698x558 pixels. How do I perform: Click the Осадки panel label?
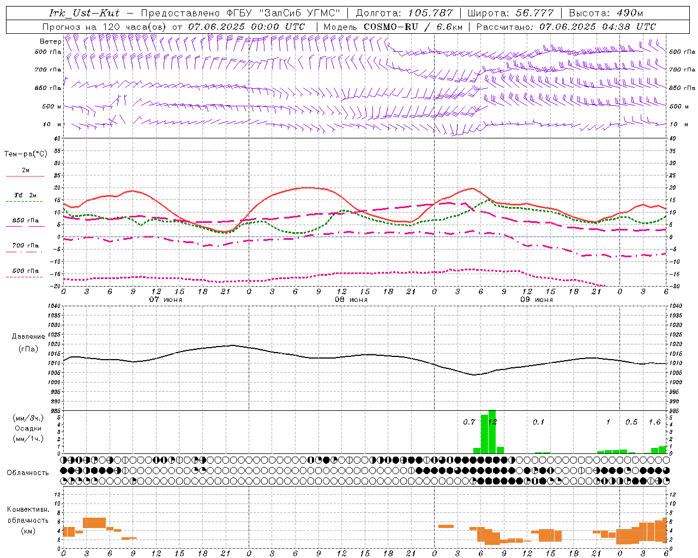pos(28,428)
